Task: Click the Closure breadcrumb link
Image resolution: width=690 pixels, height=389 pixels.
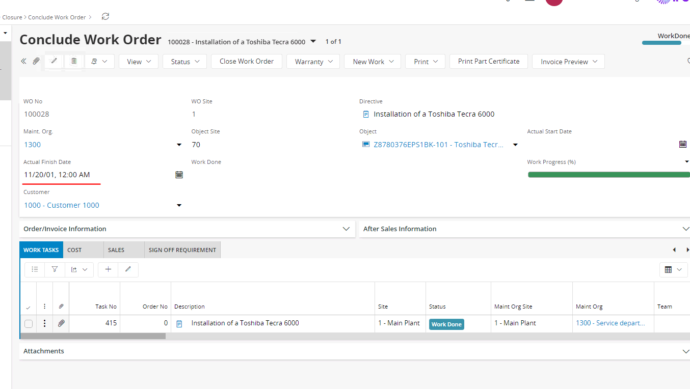Action: coord(12,17)
